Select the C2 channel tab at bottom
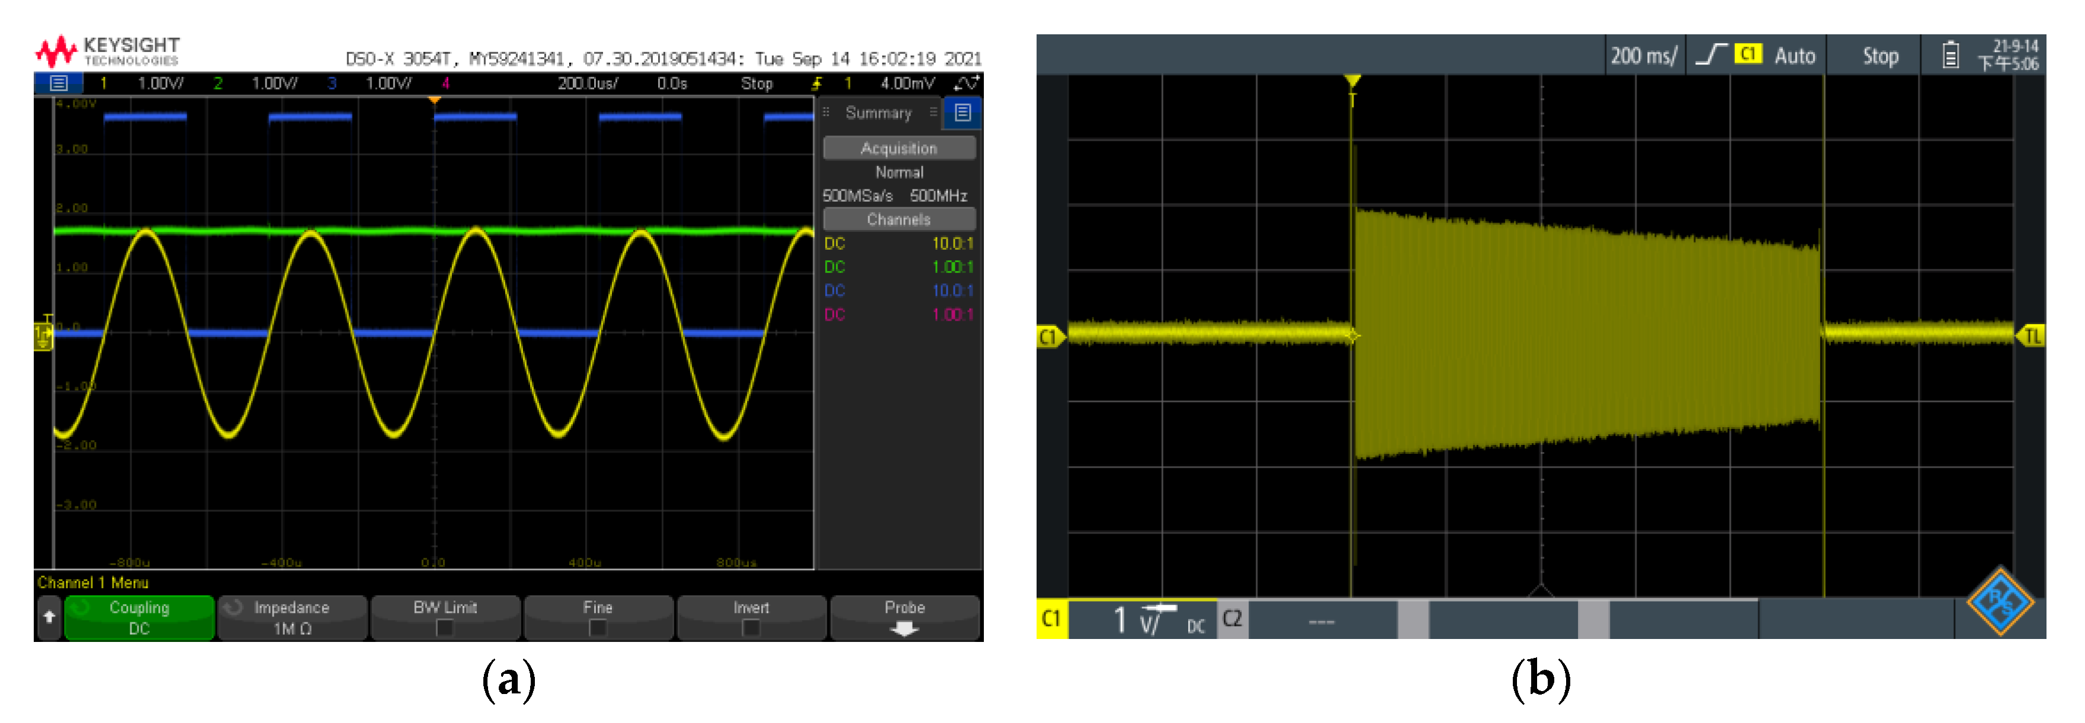Viewport: 2085px width, 723px height. point(1232,619)
